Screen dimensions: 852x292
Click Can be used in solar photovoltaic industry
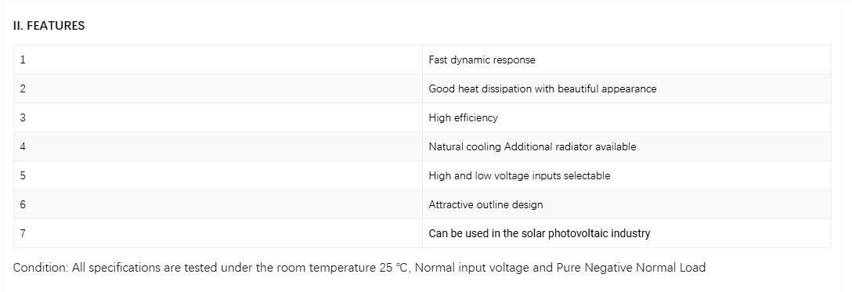click(x=539, y=233)
